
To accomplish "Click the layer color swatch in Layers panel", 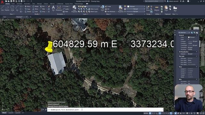I will pyautogui.click(x=85, y=6).
